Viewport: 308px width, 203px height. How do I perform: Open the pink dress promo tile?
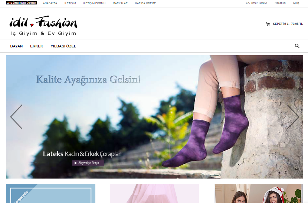pyautogui.click(x=154, y=193)
